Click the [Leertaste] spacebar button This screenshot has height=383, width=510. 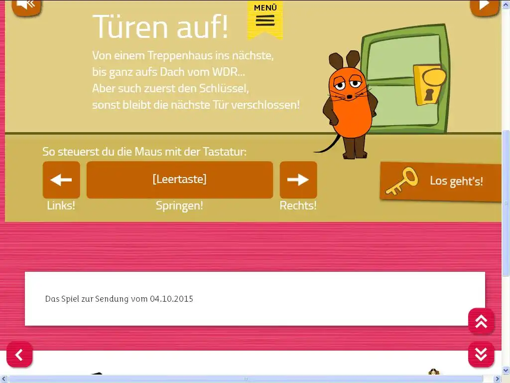tap(179, 180)
